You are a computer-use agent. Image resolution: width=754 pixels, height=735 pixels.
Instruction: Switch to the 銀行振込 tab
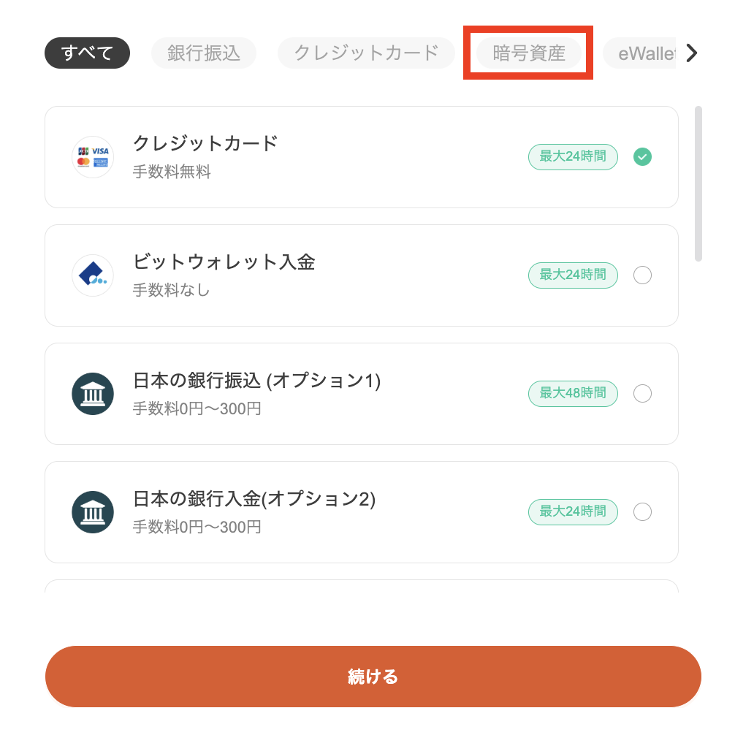pos(203,53)
